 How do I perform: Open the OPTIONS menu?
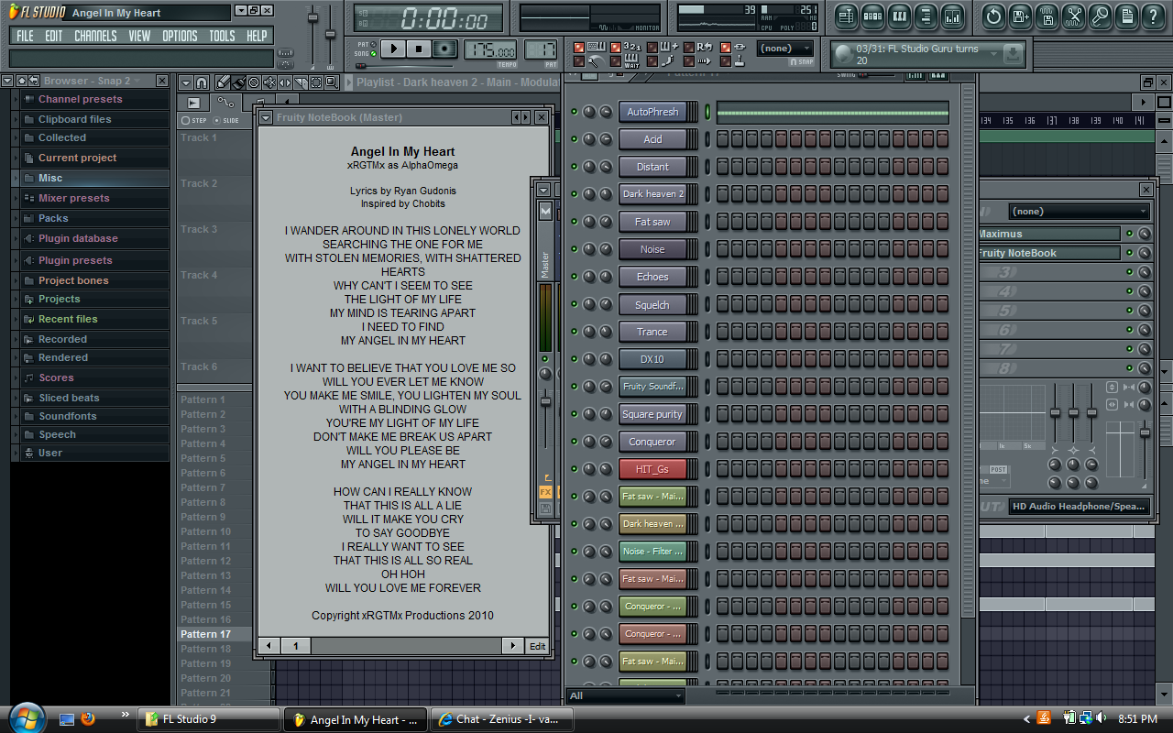click(x=180, y=36)
